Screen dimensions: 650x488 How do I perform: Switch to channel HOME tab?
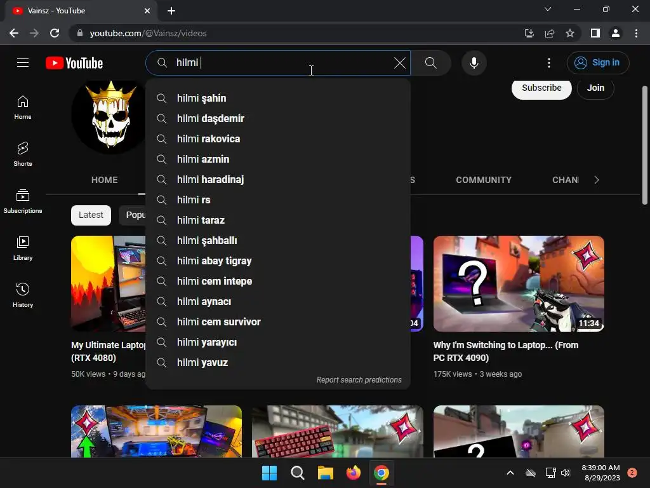105,180
